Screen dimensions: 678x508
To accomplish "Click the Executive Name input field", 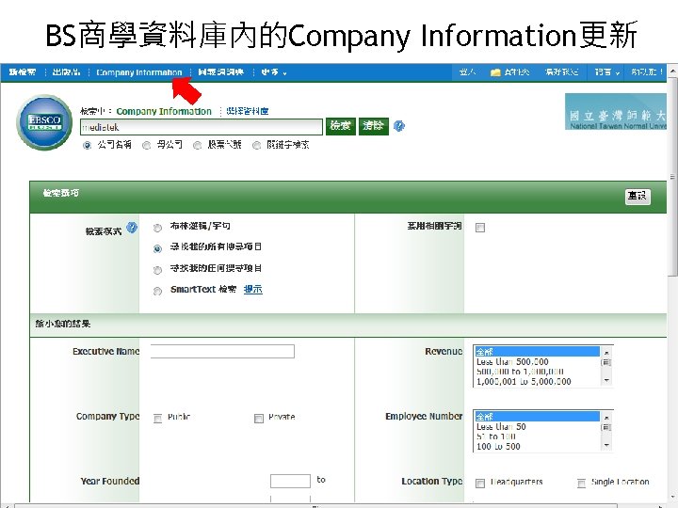I will point(222,351).
